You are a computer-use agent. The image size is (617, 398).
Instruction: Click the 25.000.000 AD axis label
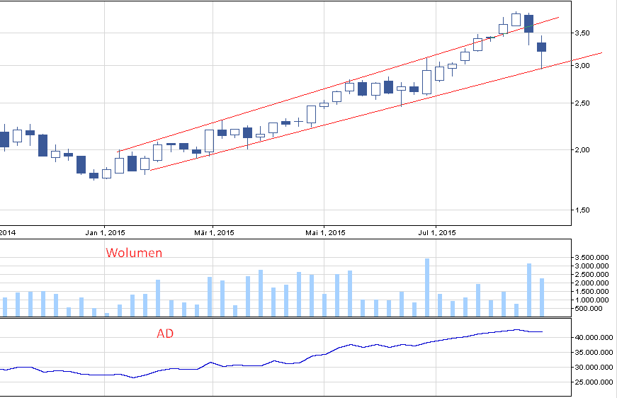594,382
